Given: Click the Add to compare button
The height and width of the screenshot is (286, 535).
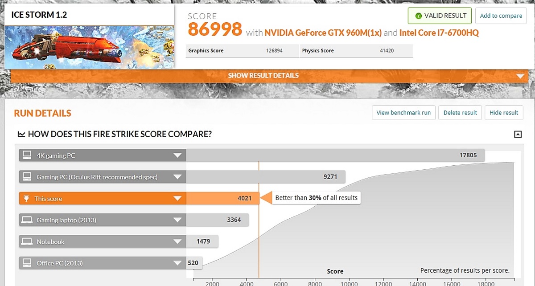Looking at the screenshot, I should click(x=501, y=16).
